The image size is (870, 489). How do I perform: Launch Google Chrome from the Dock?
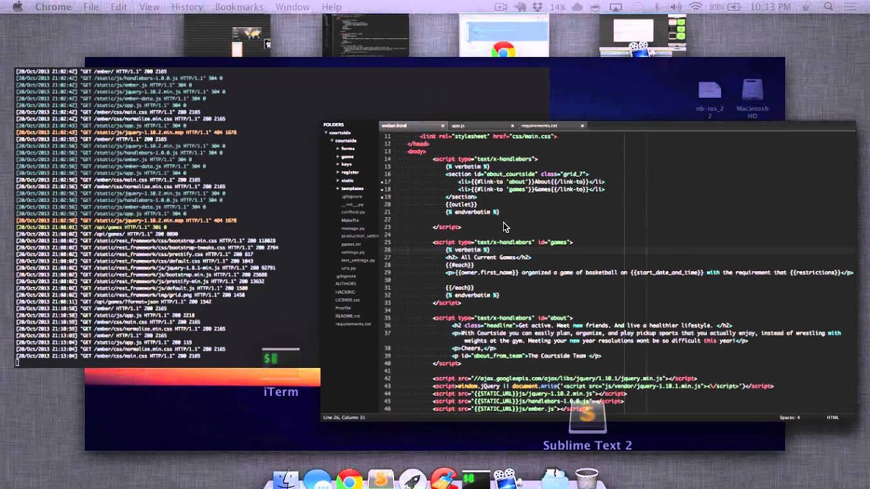[349, 480]
